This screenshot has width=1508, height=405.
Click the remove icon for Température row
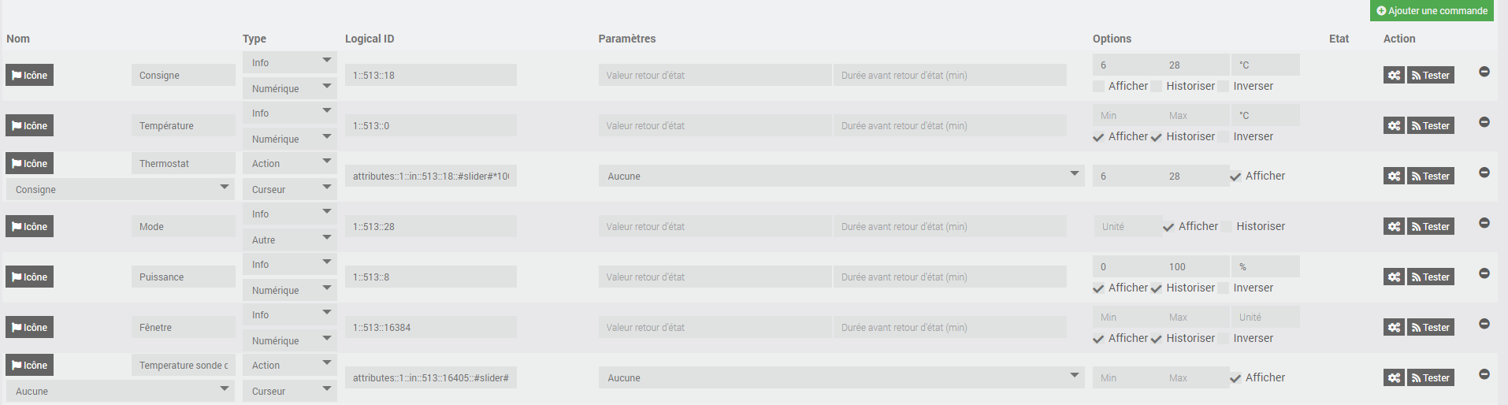pyautogui.click(x=1484, y=122)
